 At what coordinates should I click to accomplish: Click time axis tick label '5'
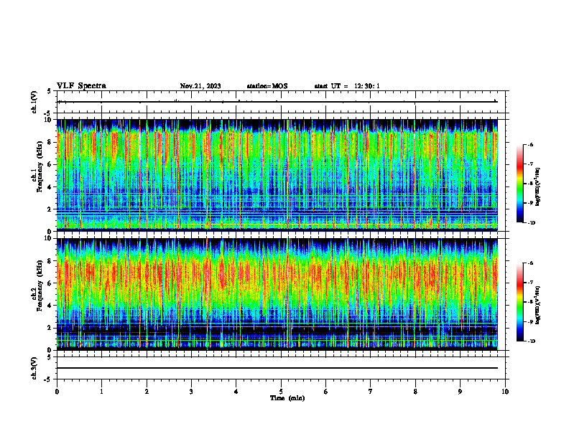[x=281, y=392]
